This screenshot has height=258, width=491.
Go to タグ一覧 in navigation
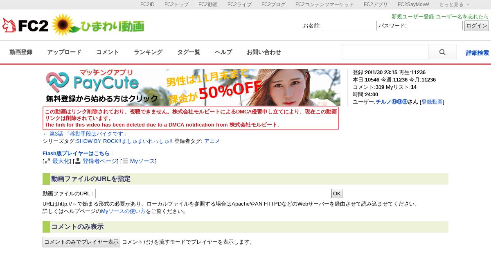[189, 52]
